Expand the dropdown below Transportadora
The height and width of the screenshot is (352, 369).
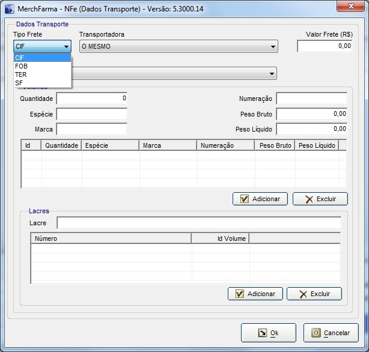pyautogui.click(x=273, y=73)
